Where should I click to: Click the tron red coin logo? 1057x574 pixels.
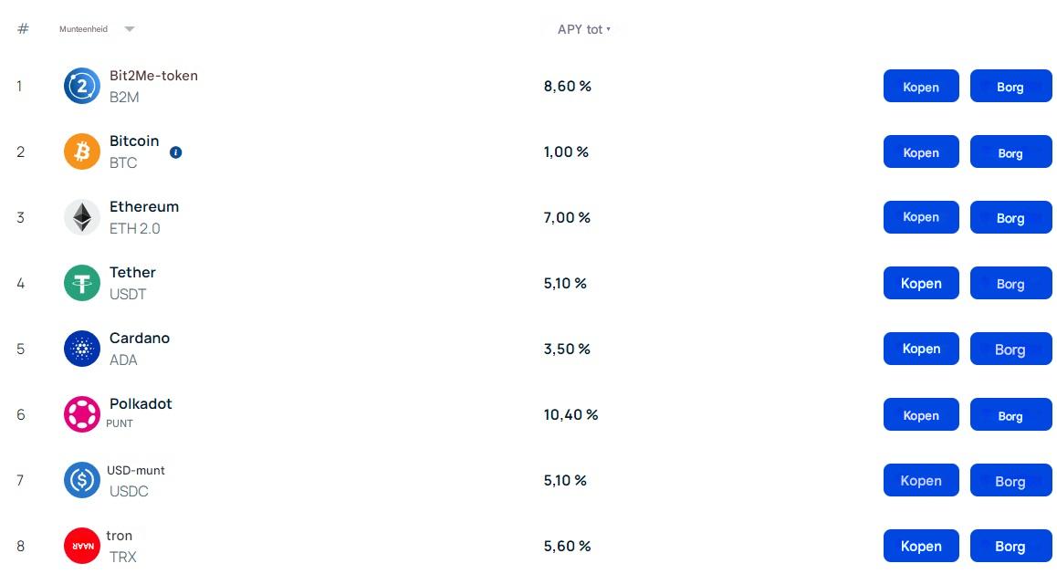tap(81, 546)
